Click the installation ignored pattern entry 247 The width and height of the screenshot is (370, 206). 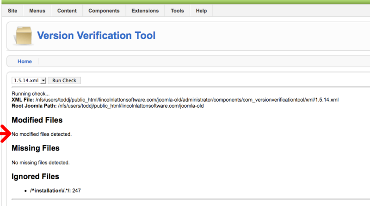pos(55,190)
